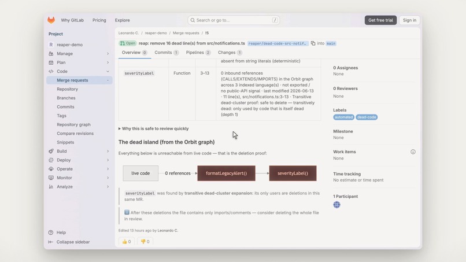Switch to the Commits tab
This screenshot has width=466, height=262.
(166, 53)
